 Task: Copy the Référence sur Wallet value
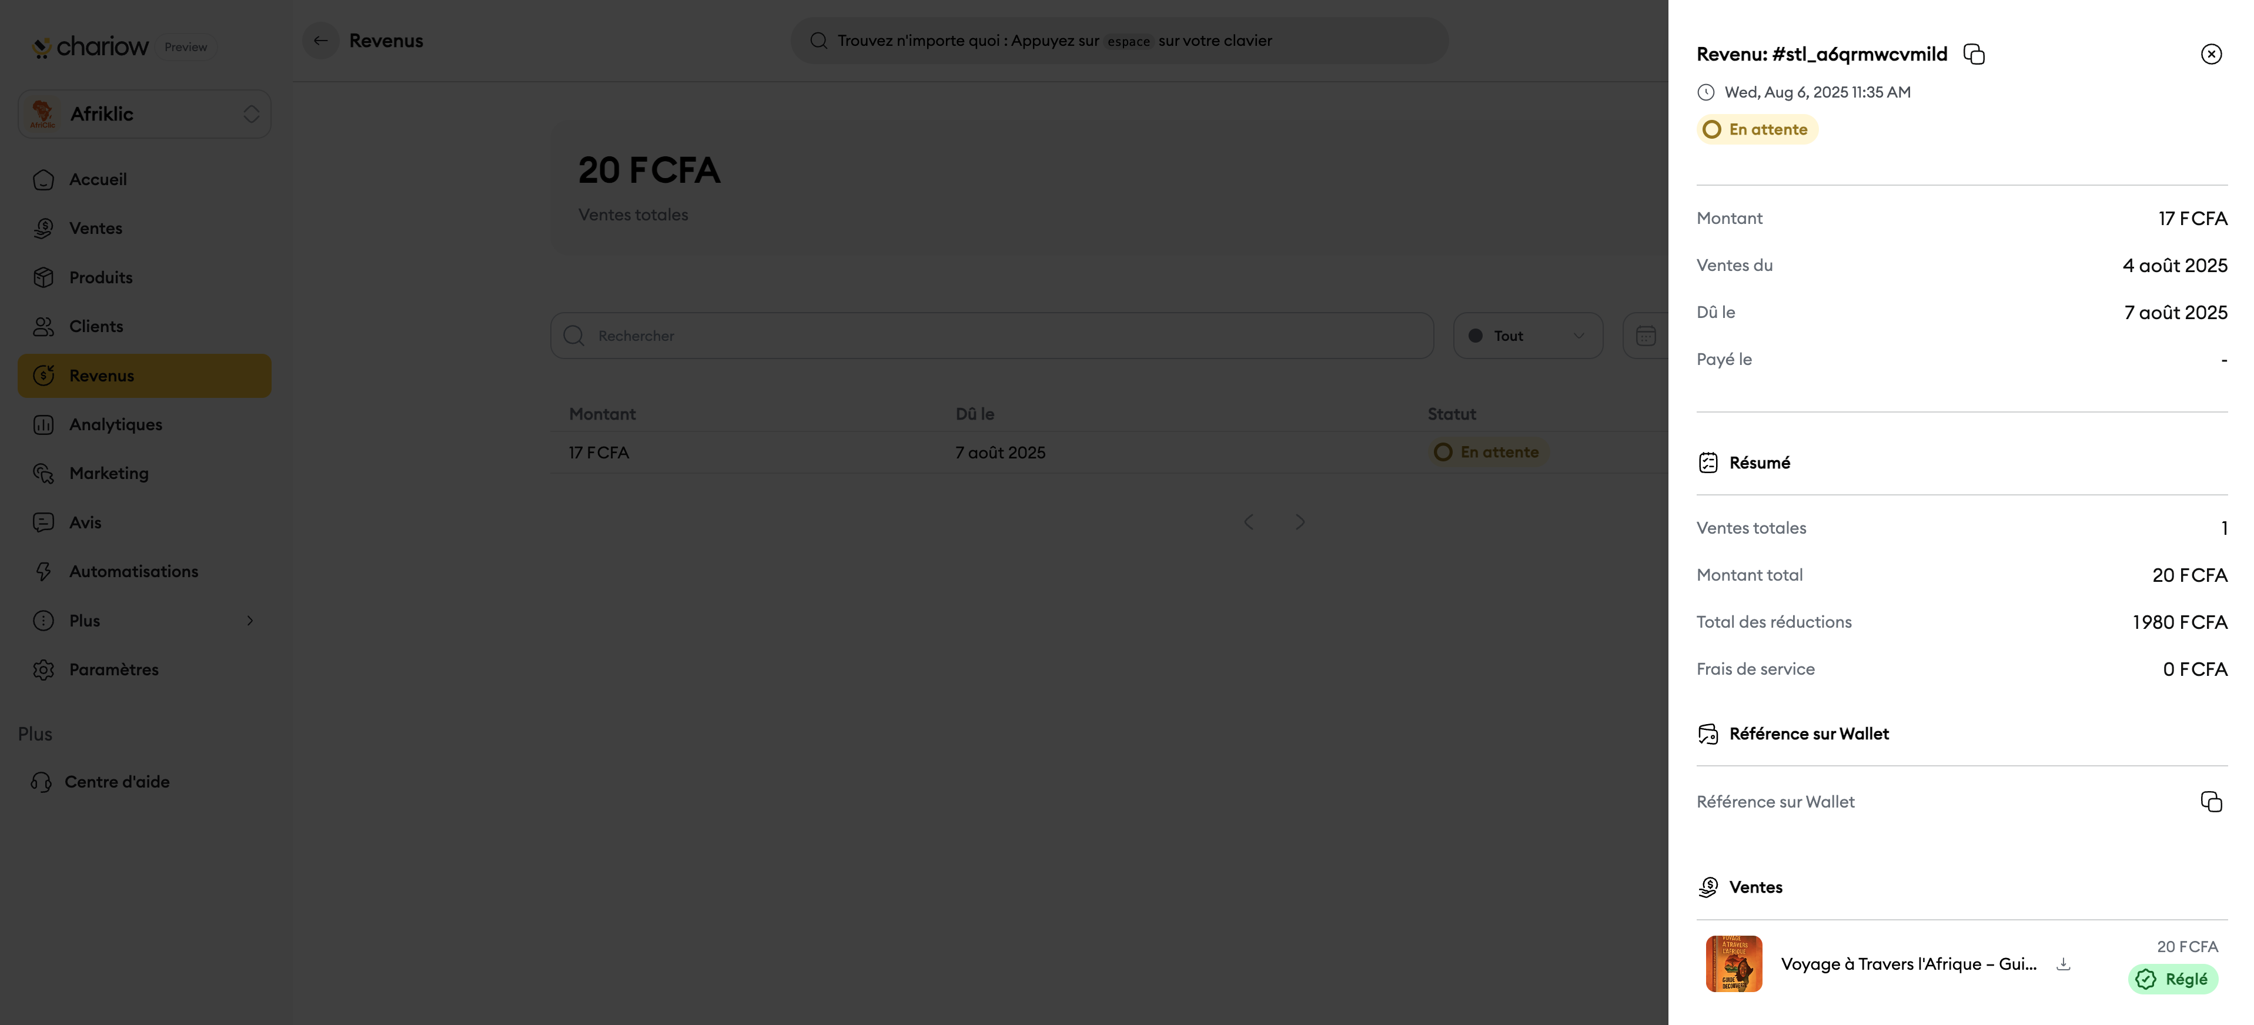[x=2211, y=802]
